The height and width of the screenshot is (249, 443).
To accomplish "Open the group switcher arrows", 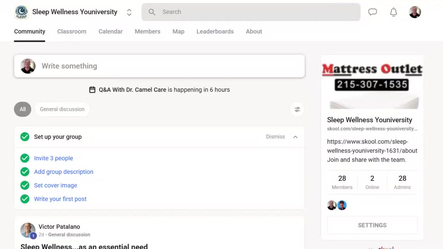I will (x=129, y=12).
